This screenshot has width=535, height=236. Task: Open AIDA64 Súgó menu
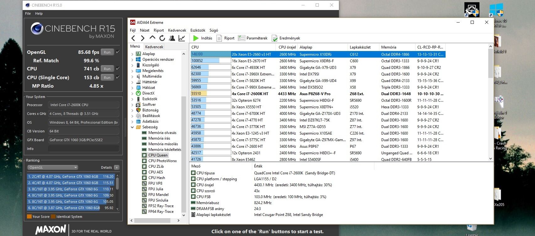pyautogui.click(x=214, y=30)
